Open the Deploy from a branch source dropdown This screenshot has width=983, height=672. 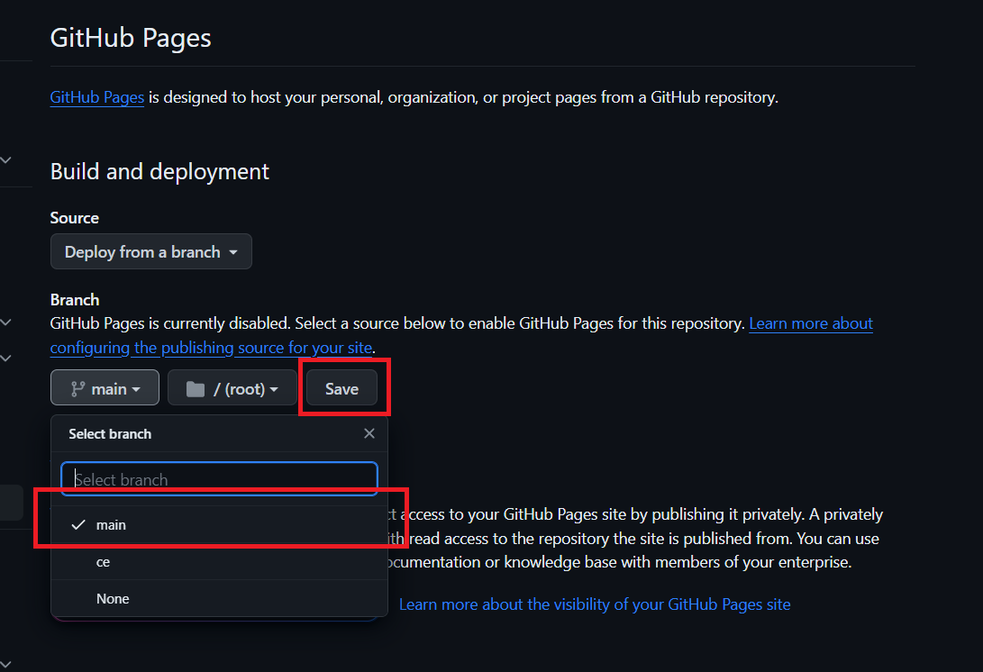coord(150,251)
